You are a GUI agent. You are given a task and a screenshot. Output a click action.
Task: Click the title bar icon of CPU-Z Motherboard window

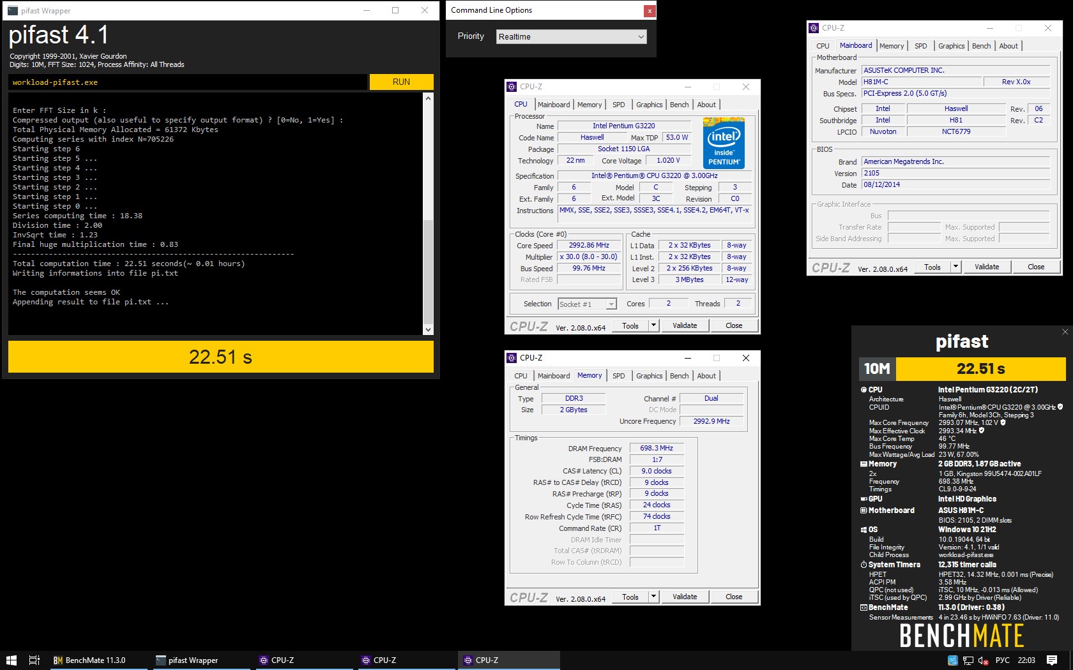[814, 28]
